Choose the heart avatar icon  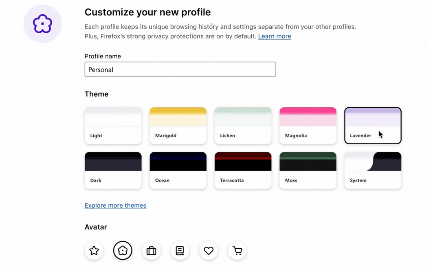pyautogui.click(x=209, y=251)
